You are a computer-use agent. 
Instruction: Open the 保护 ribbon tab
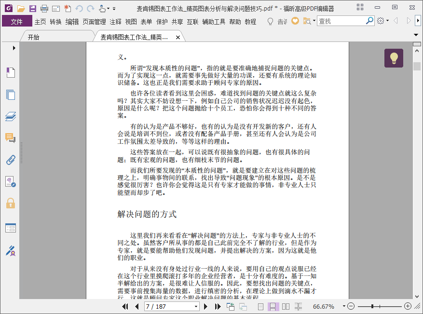click(x=162, y=22)
